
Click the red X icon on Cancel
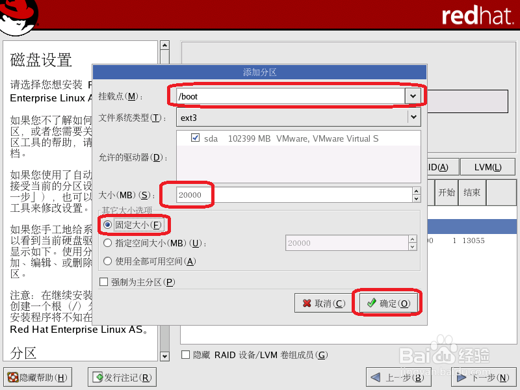tap(307, 303)
